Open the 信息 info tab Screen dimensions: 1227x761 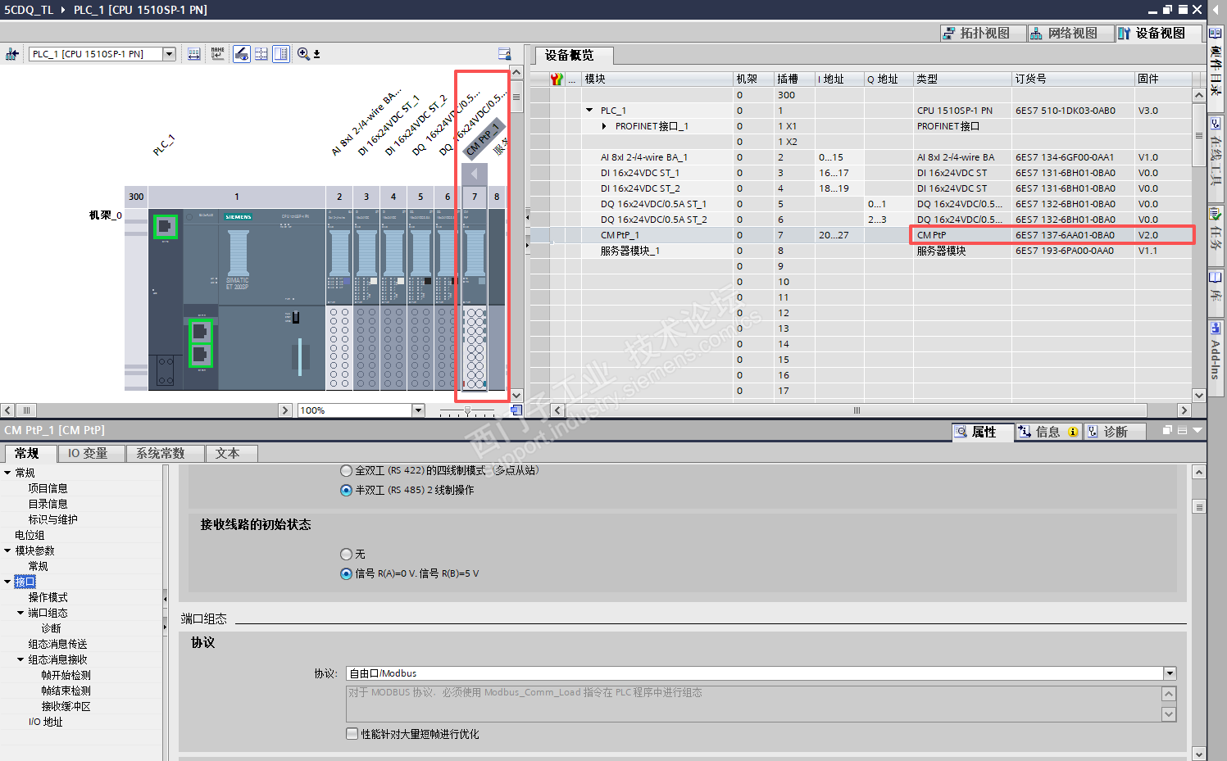1049,432
